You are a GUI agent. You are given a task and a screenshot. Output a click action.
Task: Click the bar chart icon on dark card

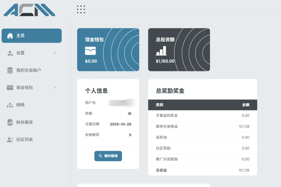coord(161,50)
